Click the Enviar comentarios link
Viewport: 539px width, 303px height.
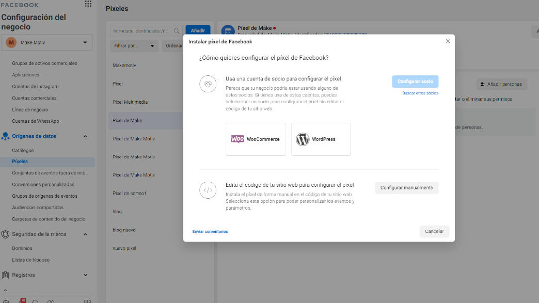click(210, 231)
